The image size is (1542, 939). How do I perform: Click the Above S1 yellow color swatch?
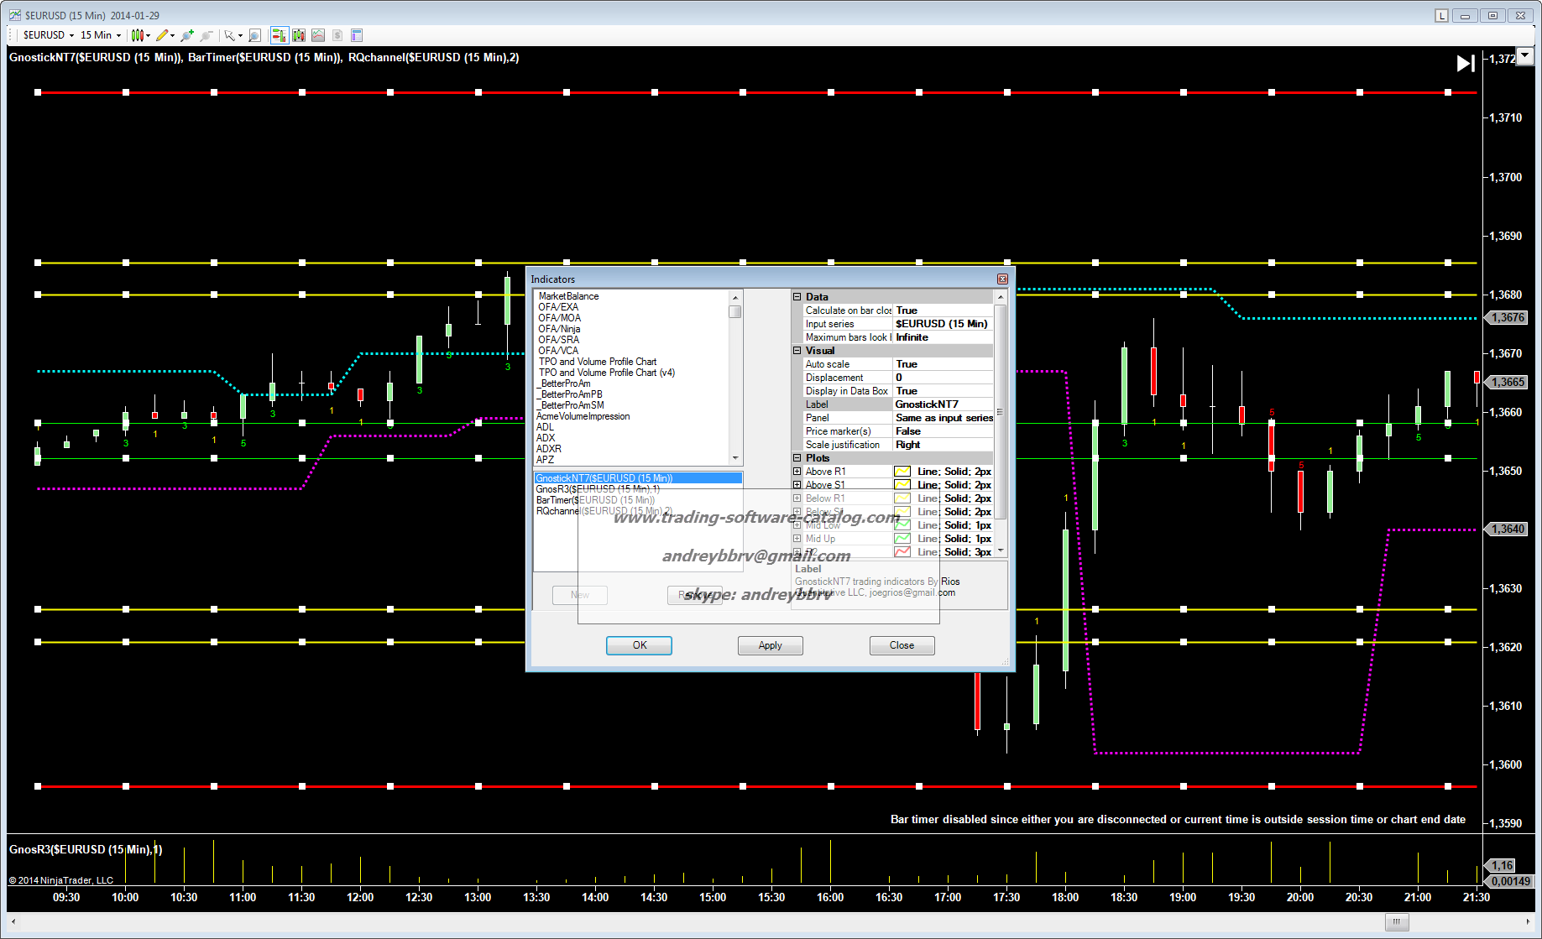pos(902,485)
